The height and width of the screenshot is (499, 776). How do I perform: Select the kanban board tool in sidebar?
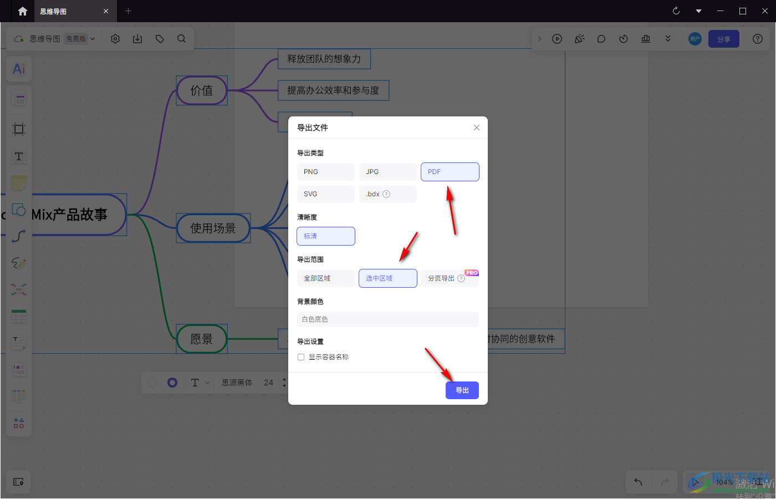tap(19, 396)
